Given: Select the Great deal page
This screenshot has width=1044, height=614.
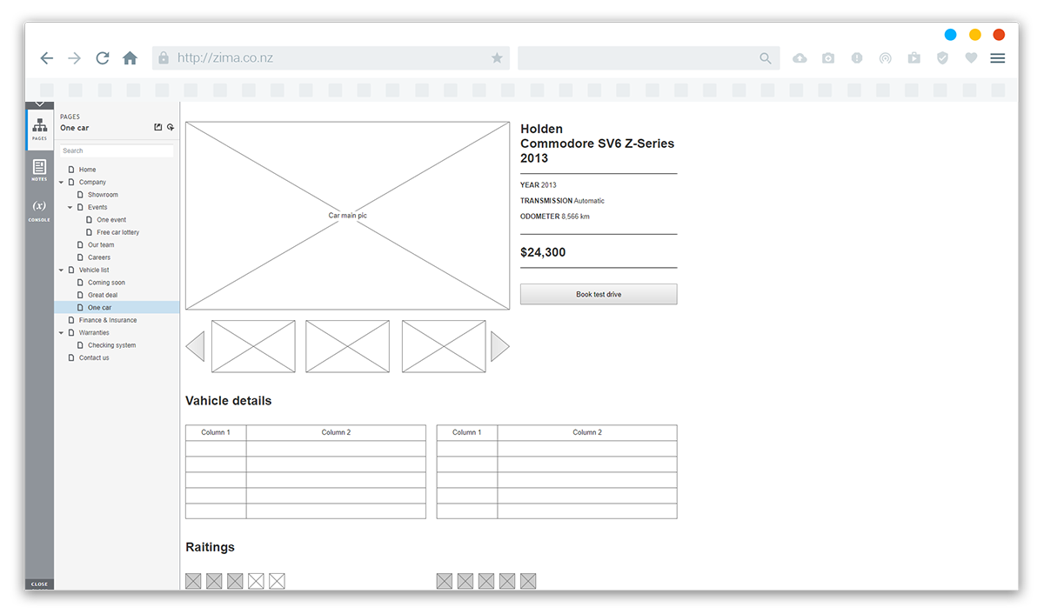Looking at the screenshot, I should (x=103, y=295).
